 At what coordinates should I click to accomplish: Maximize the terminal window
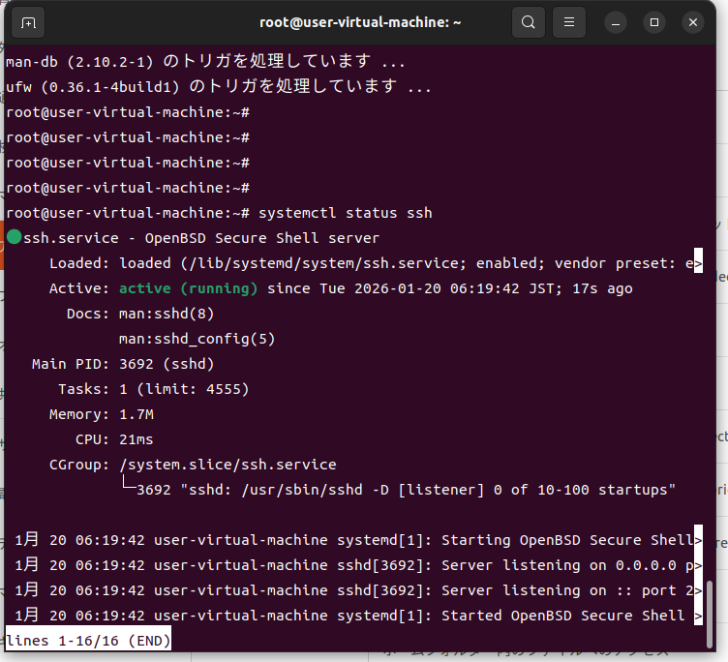[654, 22]
